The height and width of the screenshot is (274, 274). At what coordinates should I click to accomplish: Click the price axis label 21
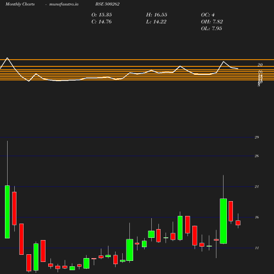click(x=256, y=187)
